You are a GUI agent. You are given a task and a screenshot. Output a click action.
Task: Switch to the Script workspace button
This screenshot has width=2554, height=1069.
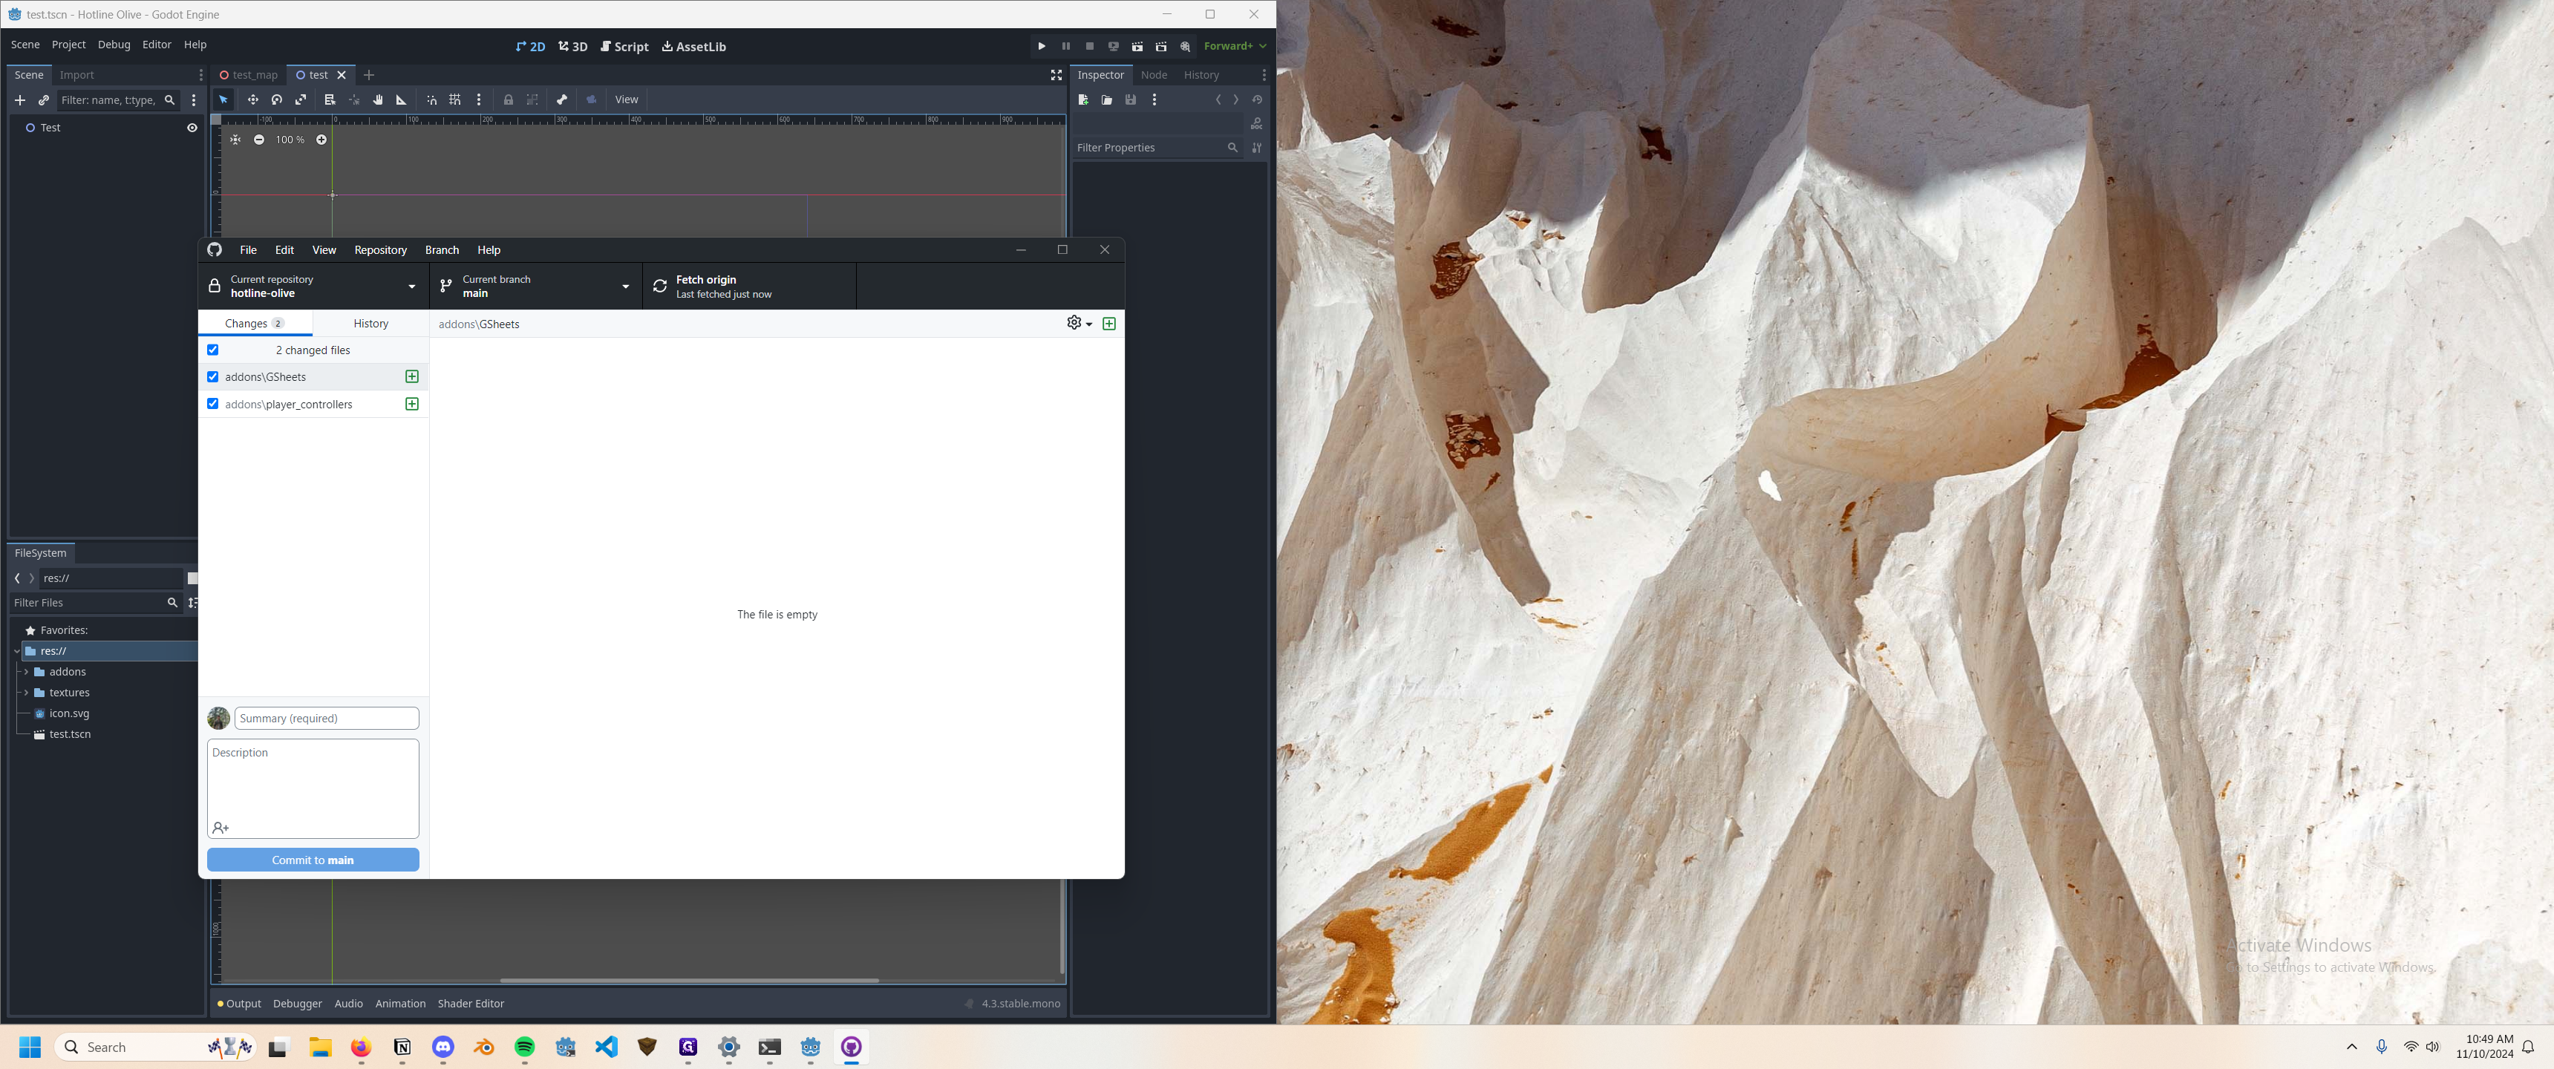[624, 47]
